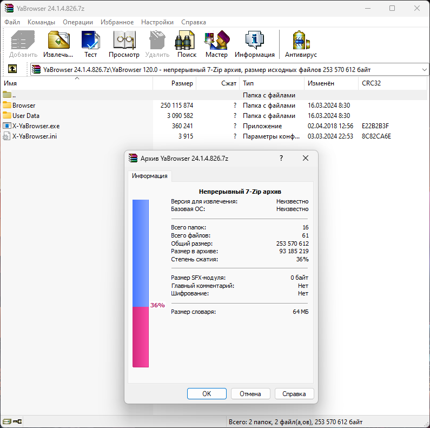Click the compression ratio bar graph
Screen dimensions: 430x428
point(141,284)
